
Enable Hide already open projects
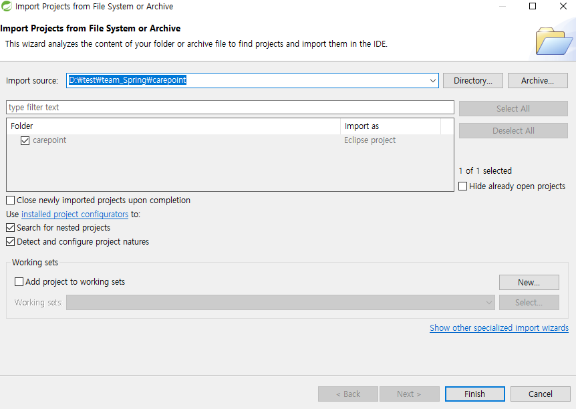[463, 186]
